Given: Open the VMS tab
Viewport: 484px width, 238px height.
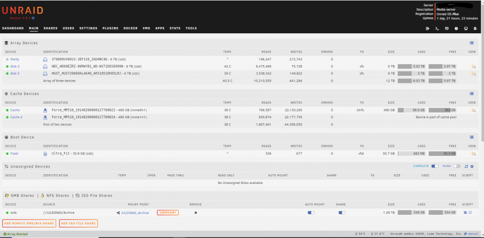Looking at the screenshot, I should pyautogui.click(x=146, y=28).
